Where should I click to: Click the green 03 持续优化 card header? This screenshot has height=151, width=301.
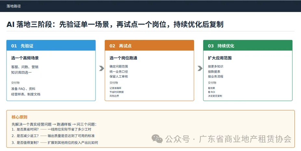[248, 45]
